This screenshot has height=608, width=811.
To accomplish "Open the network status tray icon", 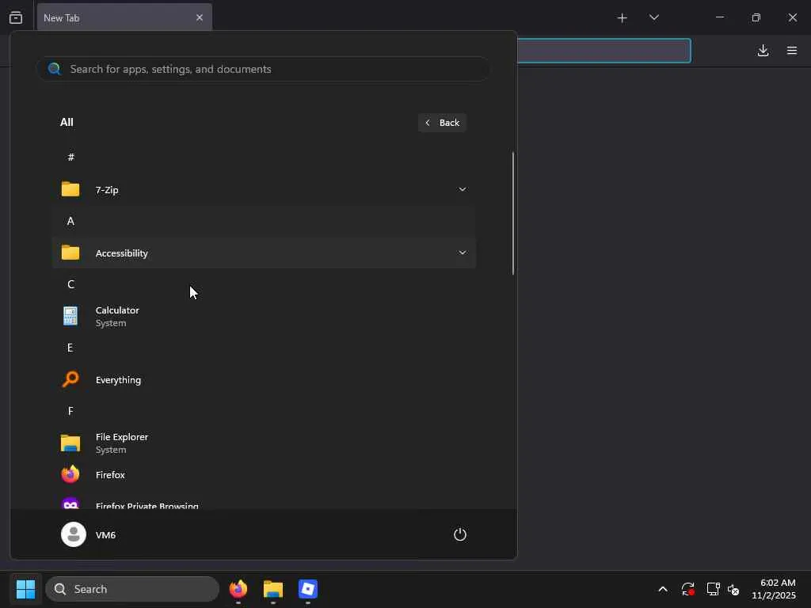I will 714,589.
